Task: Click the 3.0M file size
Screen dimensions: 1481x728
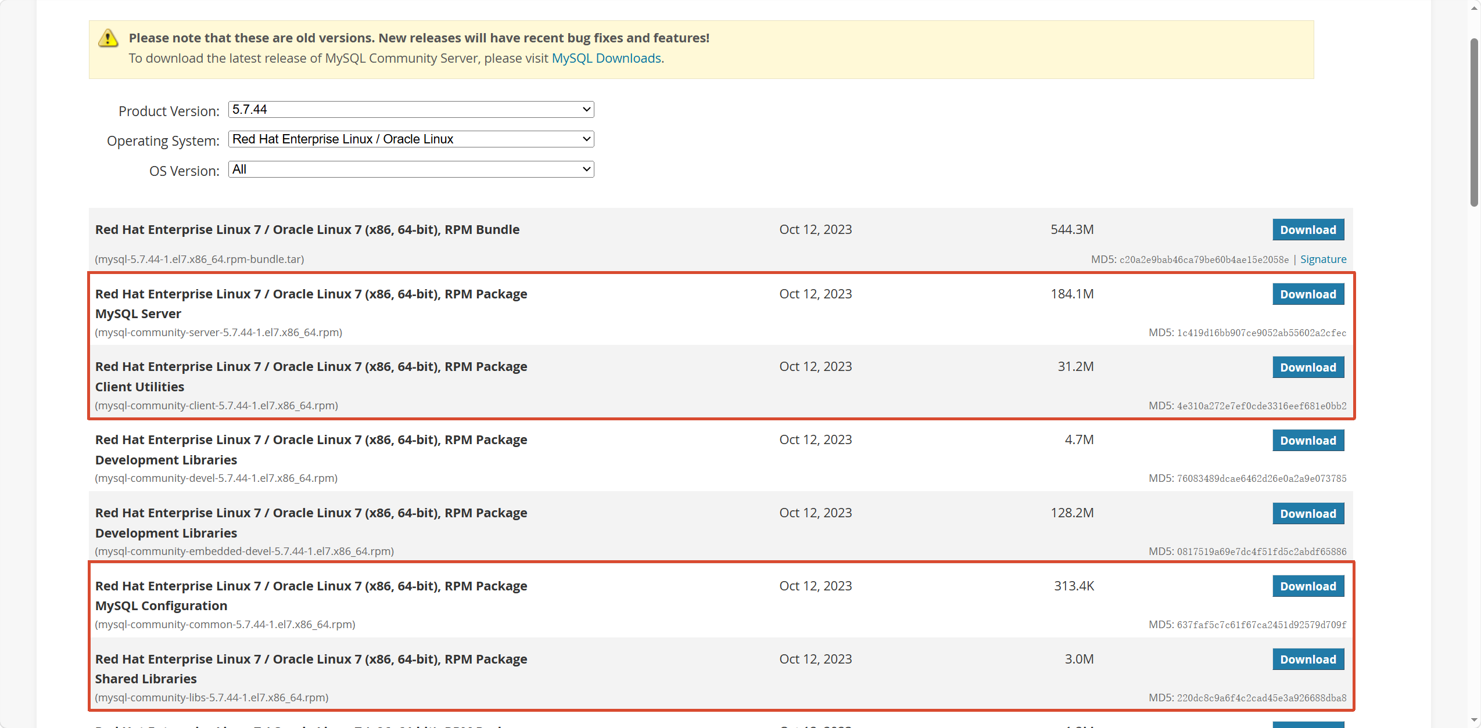Action: (x=1079, y=659)
